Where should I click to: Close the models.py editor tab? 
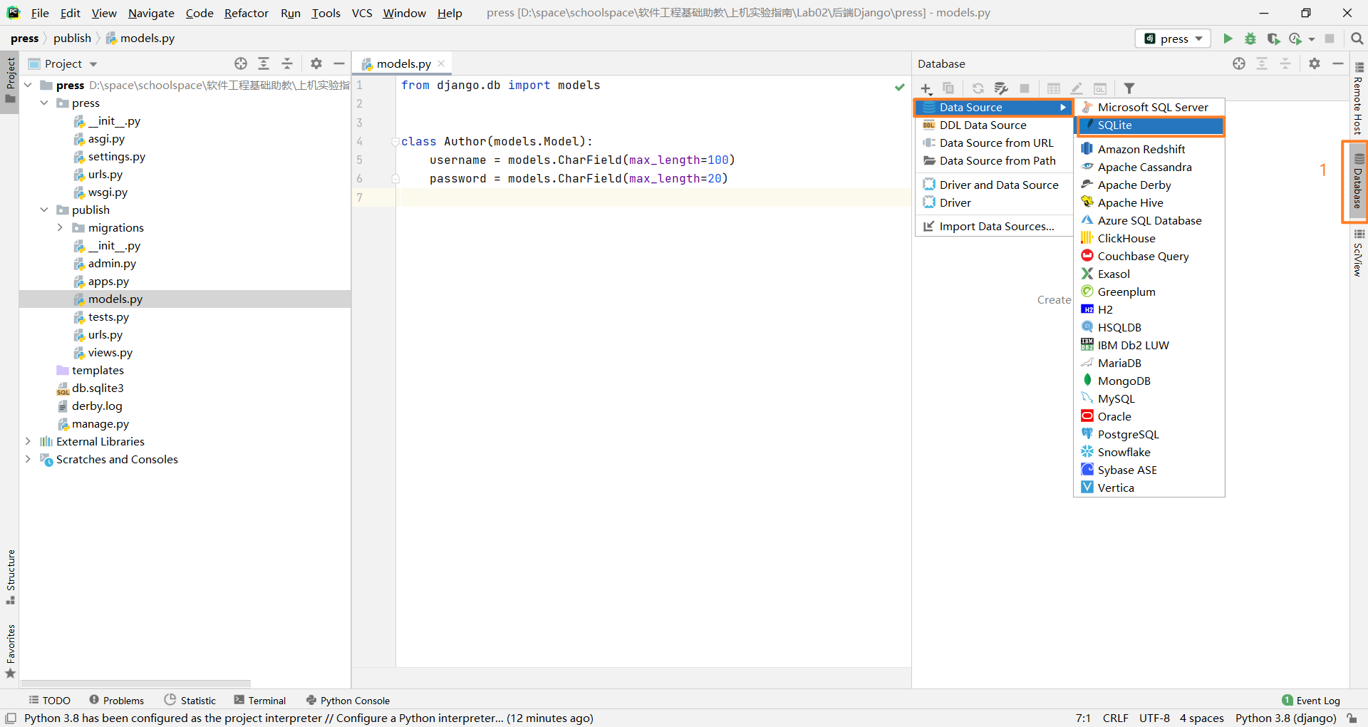pyautogui.click(x=441, y=63)
